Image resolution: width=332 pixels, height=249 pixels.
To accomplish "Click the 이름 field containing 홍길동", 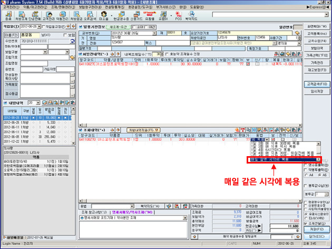I will click(x=30, y=35).
